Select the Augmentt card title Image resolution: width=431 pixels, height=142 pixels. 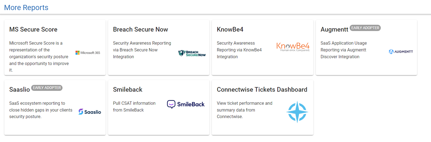click(334, 29)
